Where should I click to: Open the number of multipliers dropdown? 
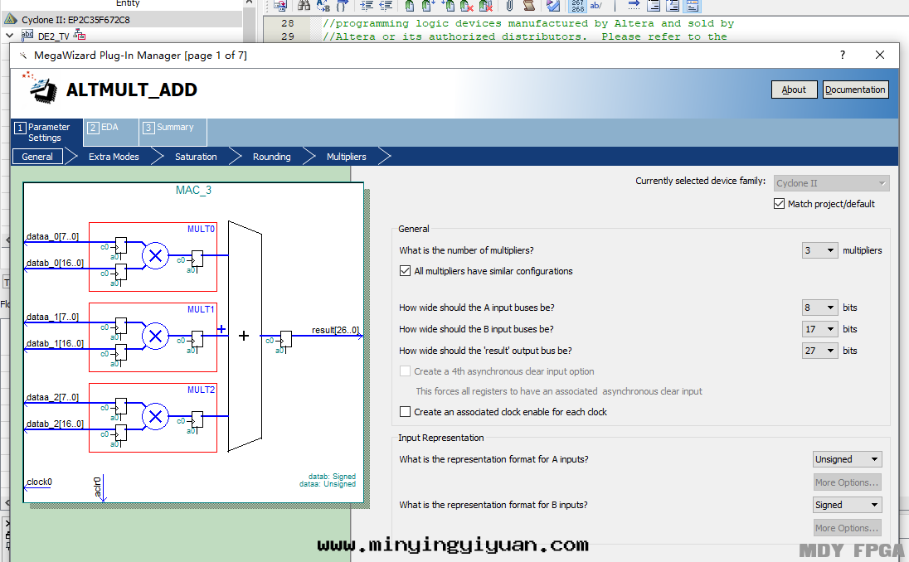tap(819, 250)
